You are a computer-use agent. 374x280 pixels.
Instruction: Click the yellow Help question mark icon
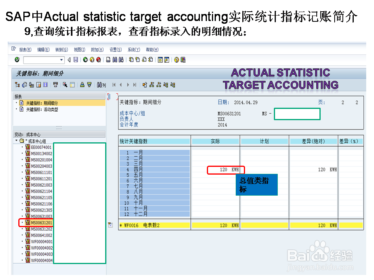pyautogui.click(x=176, y=60)
